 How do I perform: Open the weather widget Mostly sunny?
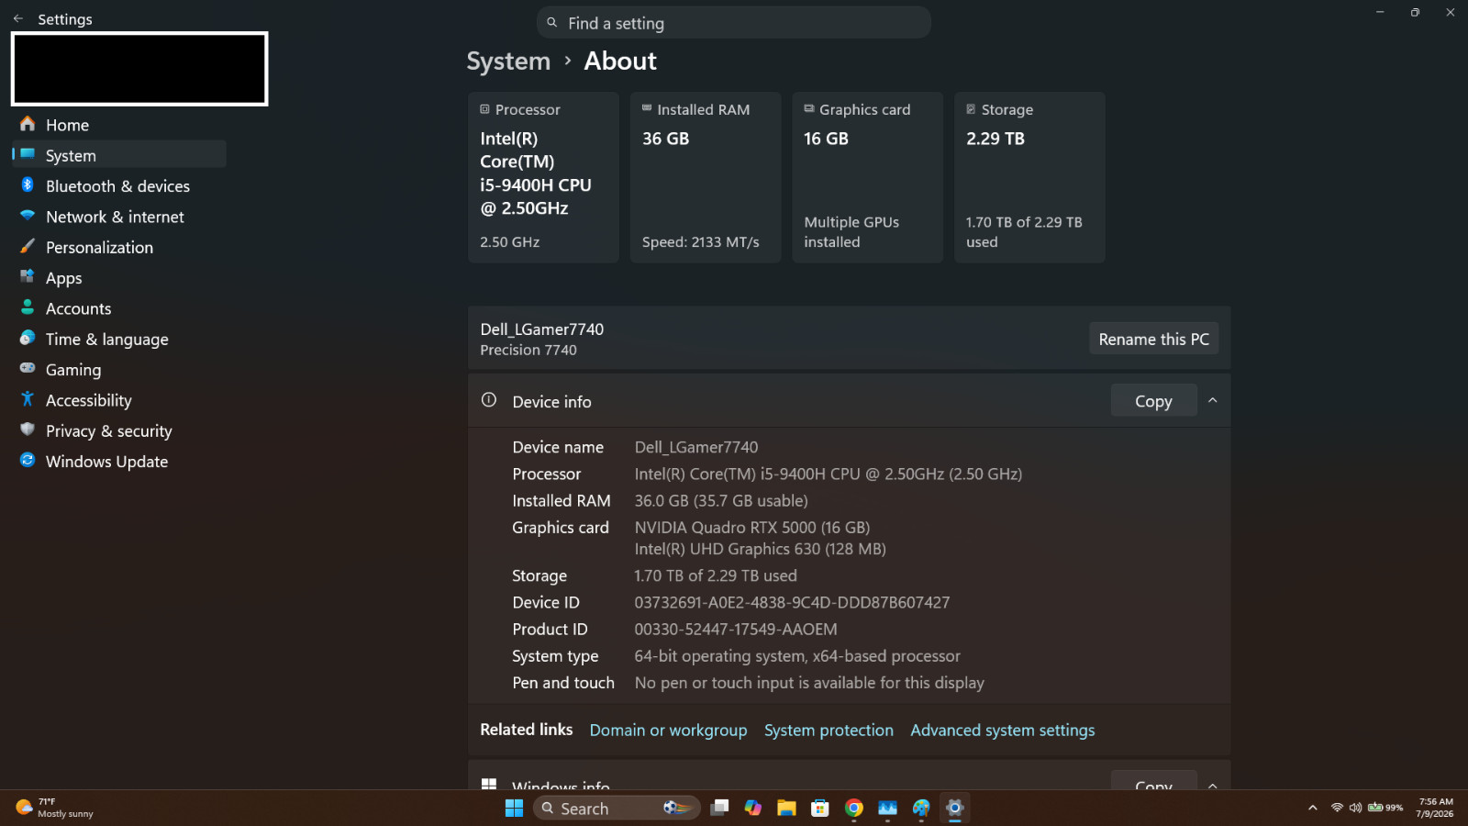click(55, 808)
